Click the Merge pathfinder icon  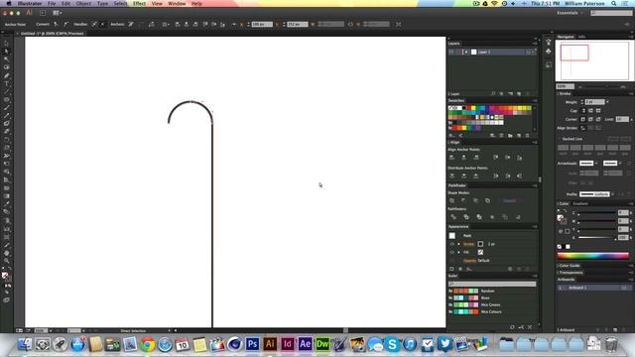coord(479,217)
